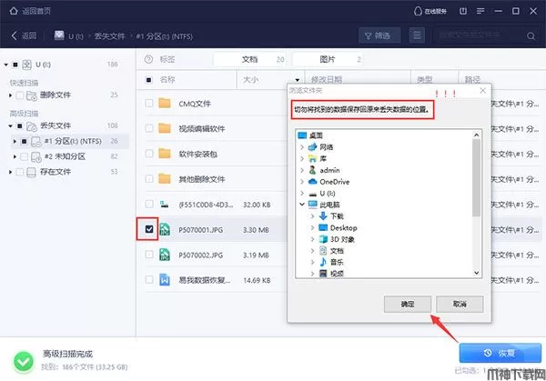546x381 pixels.
Task: Click the 筛选 filter button
Action: [x=378, y=35]
